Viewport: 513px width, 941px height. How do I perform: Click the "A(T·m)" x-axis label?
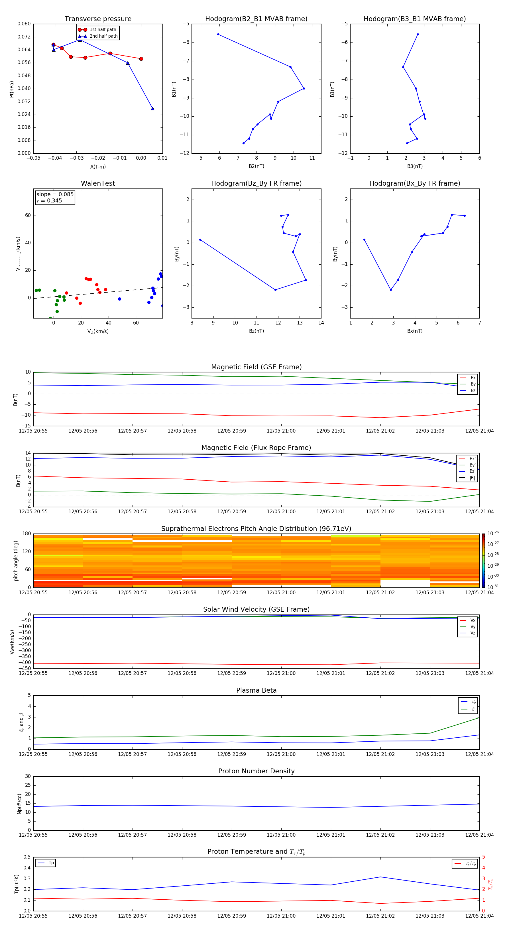coord(98,167)
